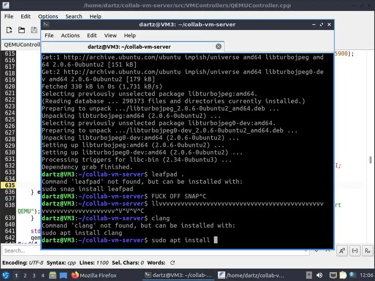Select the QEMUController tab in FeatherPad
The height and width of the screenshot is (281, 375).
[x=21, y=45]
